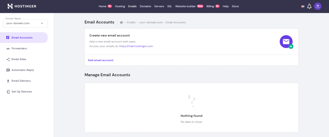The height and width of the screenshot is (137, 329).
Task: Open Billing from the top bar
Action: point(210,6)
